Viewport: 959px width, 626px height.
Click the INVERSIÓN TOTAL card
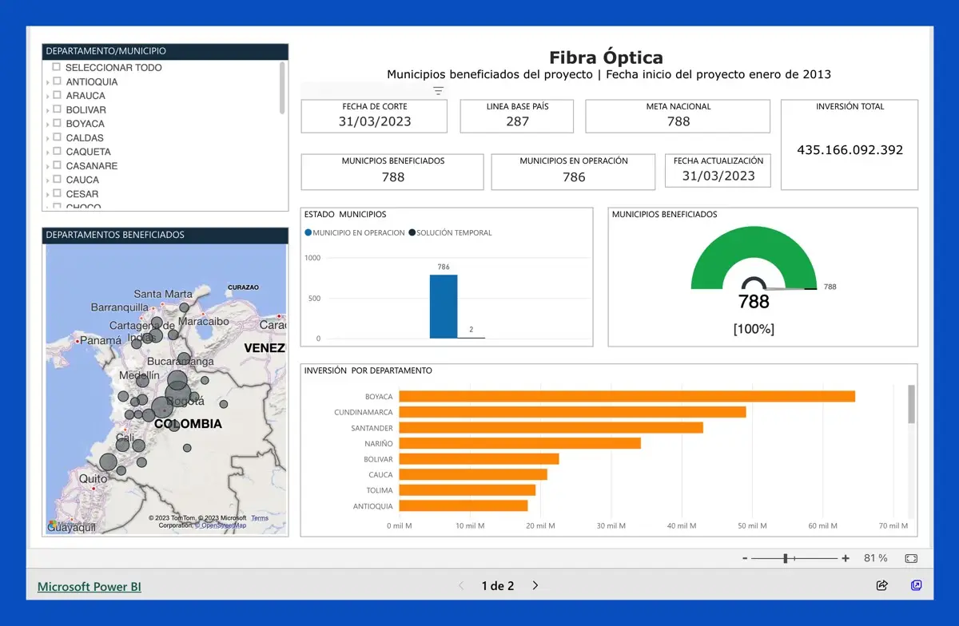coord(850,145)
